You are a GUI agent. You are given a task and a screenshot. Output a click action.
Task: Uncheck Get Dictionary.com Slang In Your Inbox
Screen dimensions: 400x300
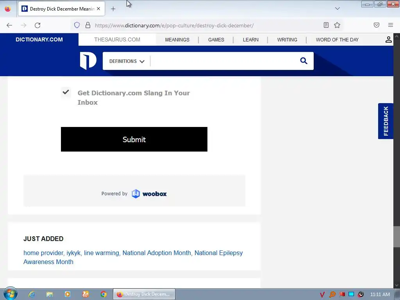66,92
